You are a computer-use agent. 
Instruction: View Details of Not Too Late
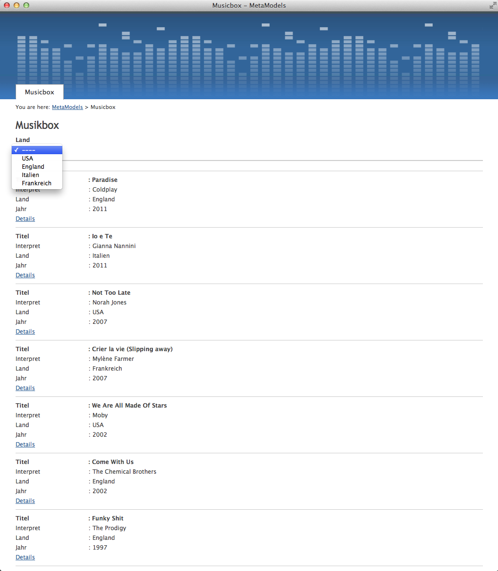point(25,332)
